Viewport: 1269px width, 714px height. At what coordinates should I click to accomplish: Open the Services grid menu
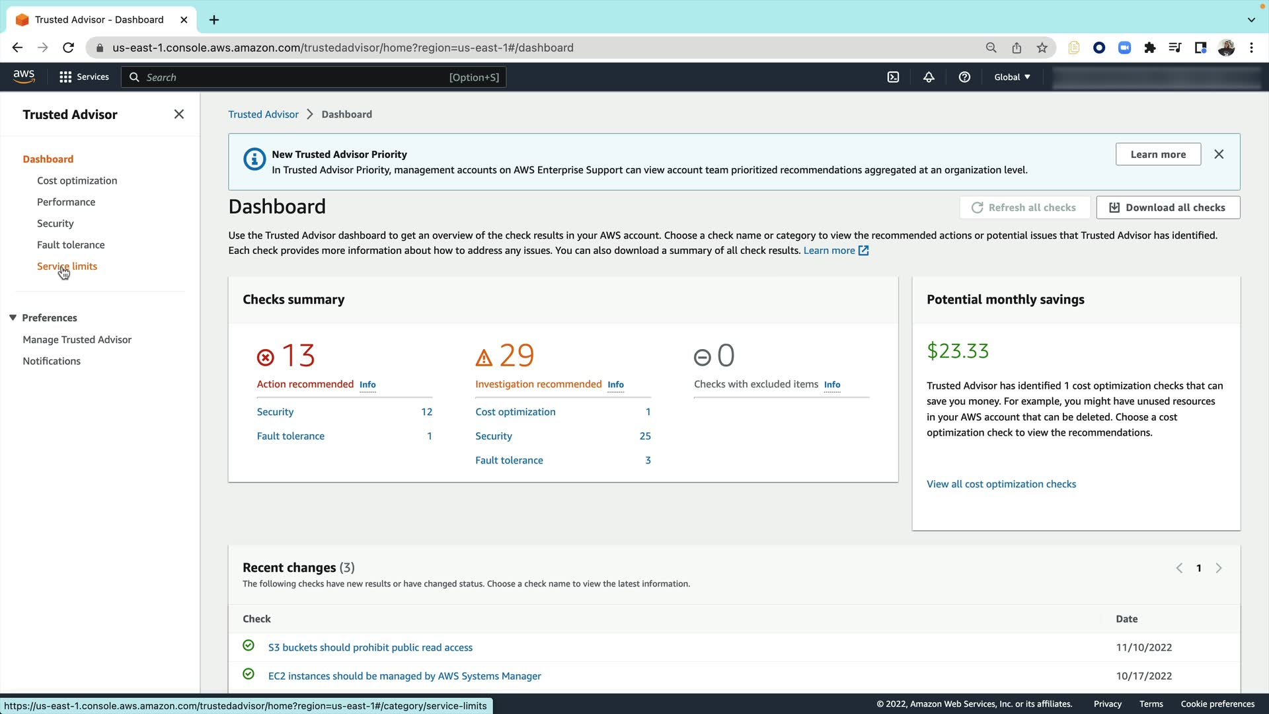click(84, 77)
